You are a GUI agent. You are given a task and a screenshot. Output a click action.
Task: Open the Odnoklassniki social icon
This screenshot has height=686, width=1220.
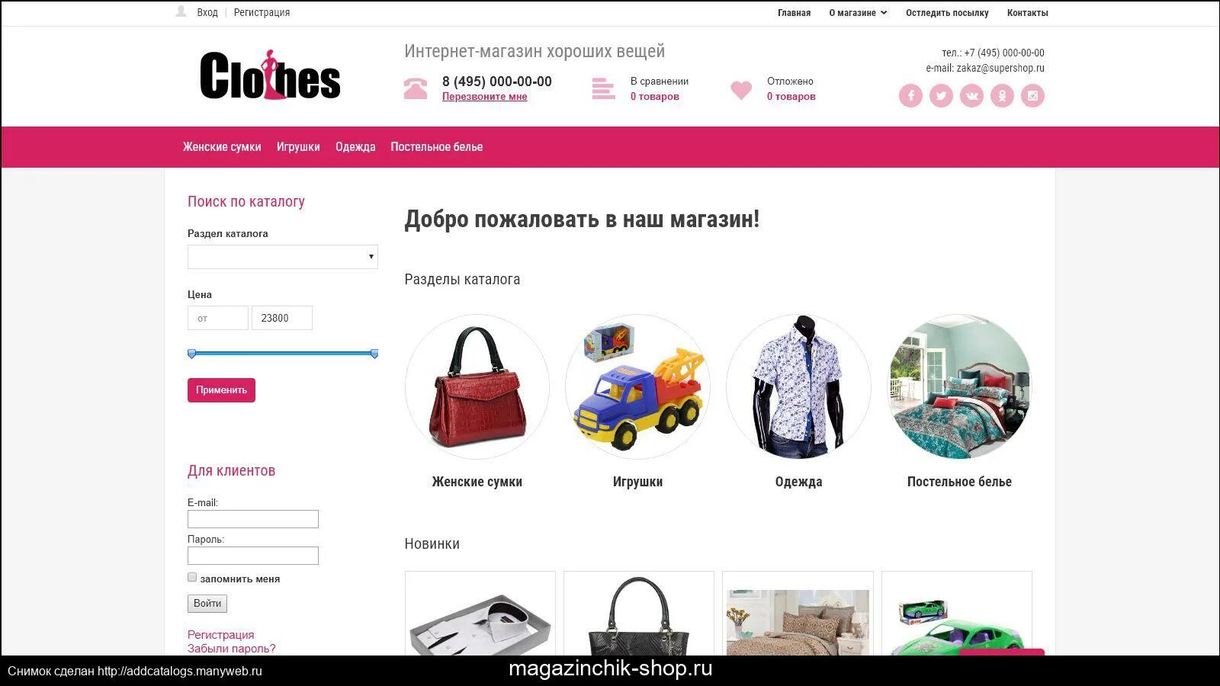tap(1002, 95)
